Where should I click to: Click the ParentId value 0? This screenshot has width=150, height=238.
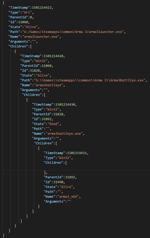31,17
